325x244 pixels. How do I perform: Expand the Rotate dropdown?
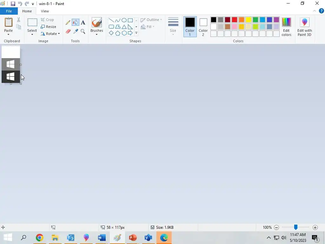59,34
